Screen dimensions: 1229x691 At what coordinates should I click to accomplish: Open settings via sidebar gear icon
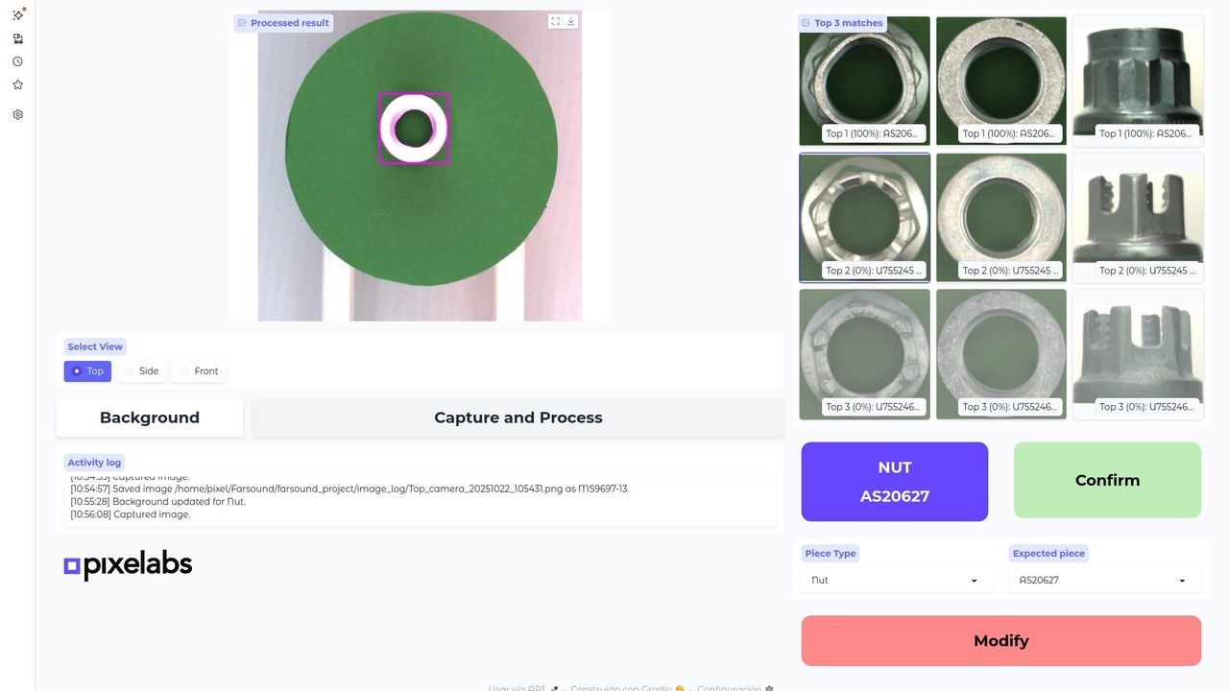click(x=17, y=114)
